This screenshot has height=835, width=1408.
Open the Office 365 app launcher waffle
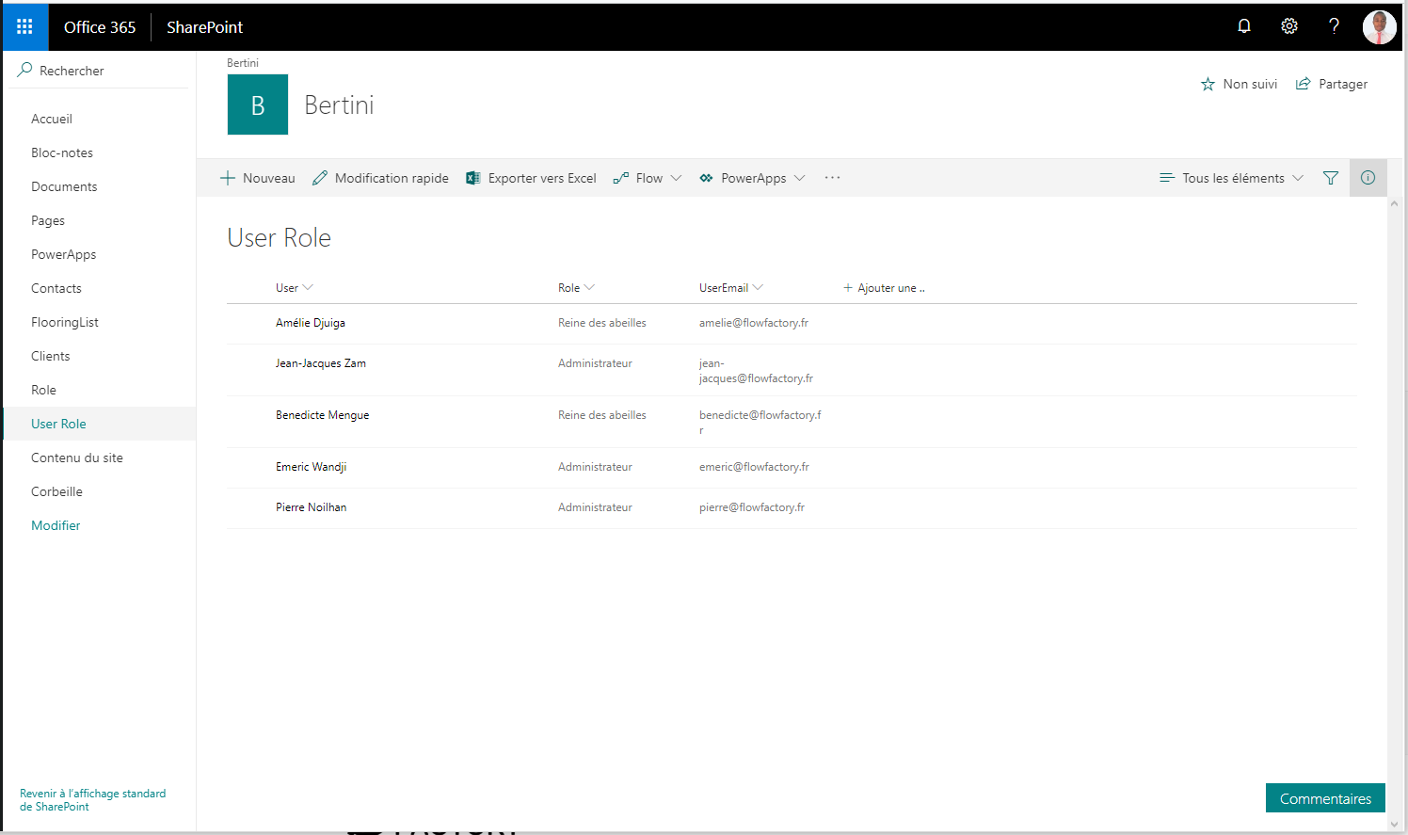pos(25,26)
